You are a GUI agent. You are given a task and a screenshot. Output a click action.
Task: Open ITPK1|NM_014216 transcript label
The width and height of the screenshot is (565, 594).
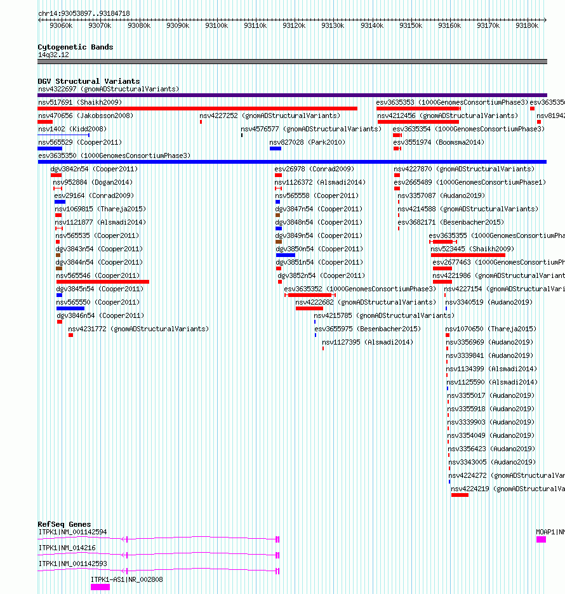(67, 548)
